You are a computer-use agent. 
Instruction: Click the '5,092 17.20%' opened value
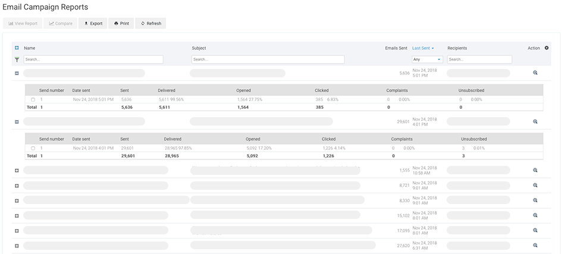[x=259, y=148]
